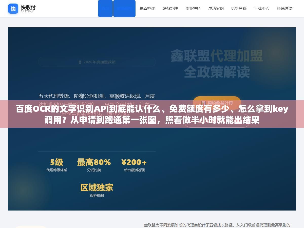Click the chart icon on the 预约收益计算 button
Screen dimensions: 304x228
click(x=203, y=103)
